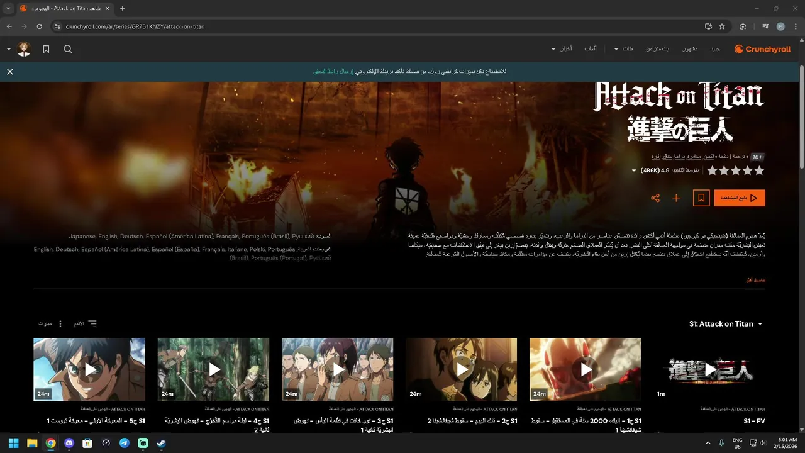Open the Chrome profile avatar
This screenshot has height=453, width=805.
click(x=780, y=26)
